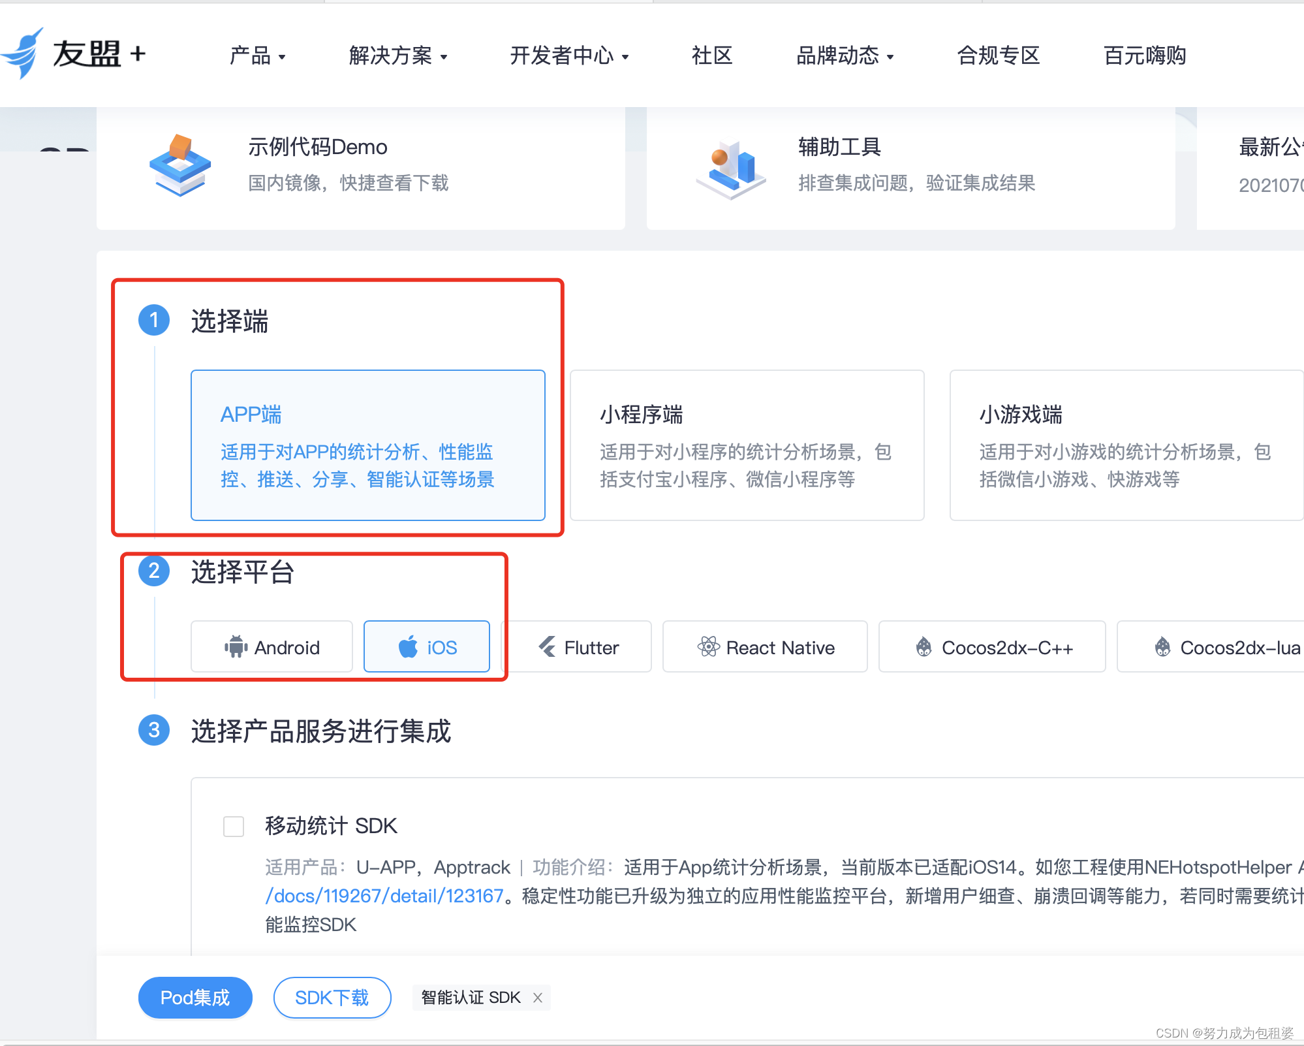1304x1046 pixels.
Task: Select the Cocos2dx-lua platform icon
Action: [x=1162, y=647]
